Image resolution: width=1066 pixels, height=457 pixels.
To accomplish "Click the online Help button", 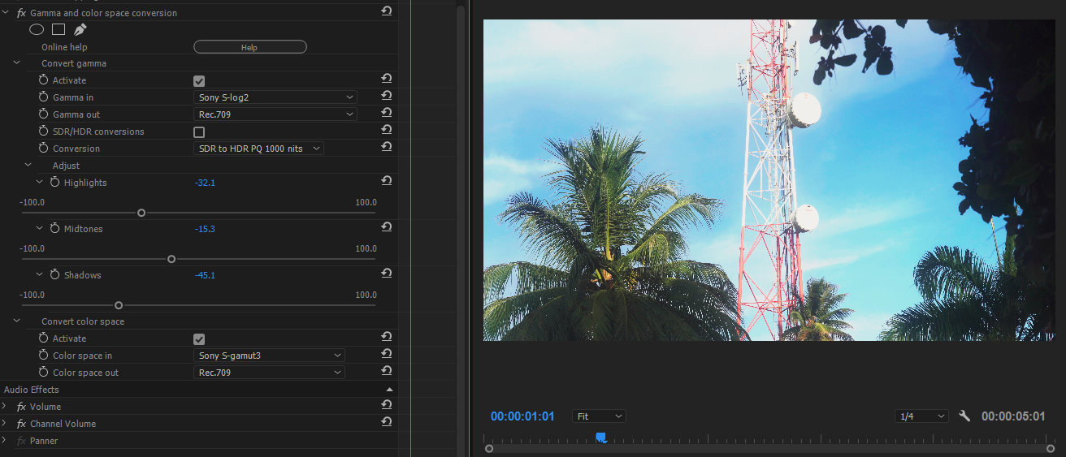I will (250, 47).
